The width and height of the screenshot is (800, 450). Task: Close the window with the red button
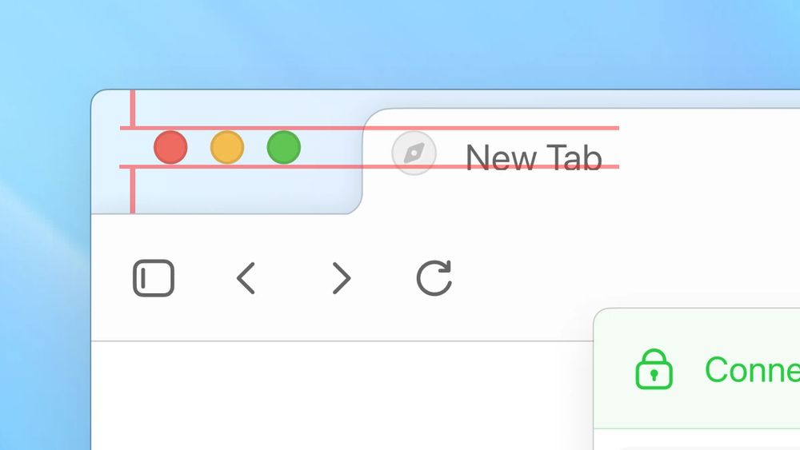point(170,147)
